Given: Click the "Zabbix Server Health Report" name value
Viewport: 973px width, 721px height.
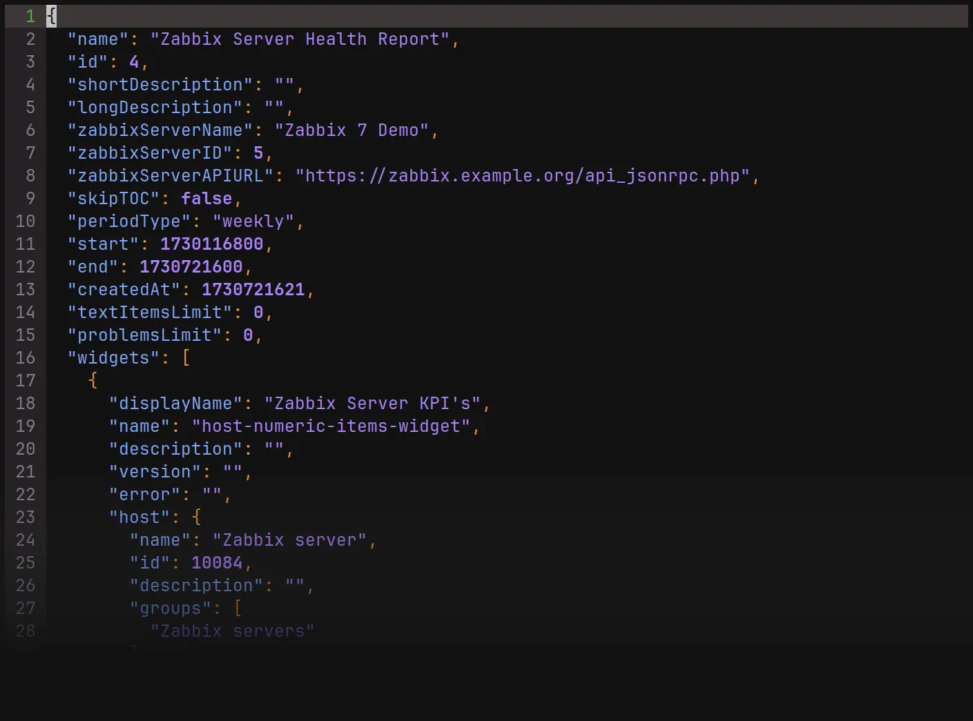Looking at the screenshot, I should click(300, 39).
